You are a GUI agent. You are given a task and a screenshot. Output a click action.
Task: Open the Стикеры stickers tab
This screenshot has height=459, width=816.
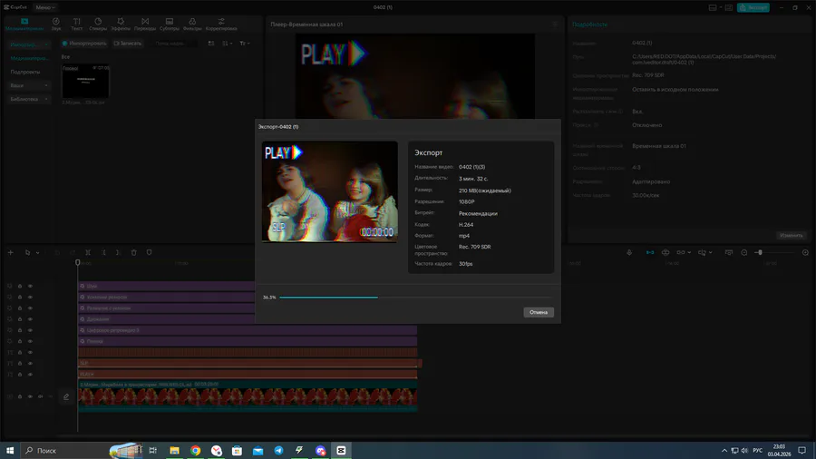pos(98,23)
